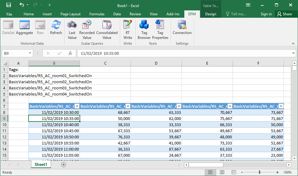Switch to Page Layout view in status bar

tap(222, 172)
